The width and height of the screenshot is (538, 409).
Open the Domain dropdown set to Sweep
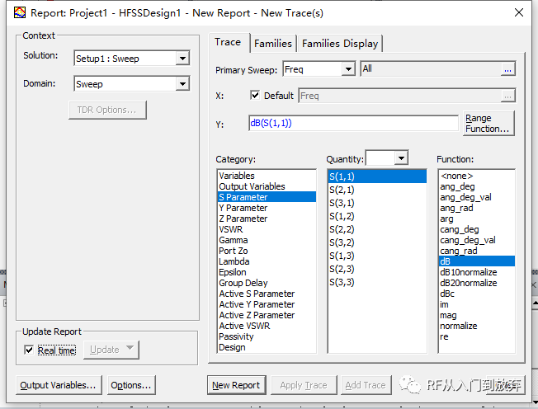coord(183,84)
